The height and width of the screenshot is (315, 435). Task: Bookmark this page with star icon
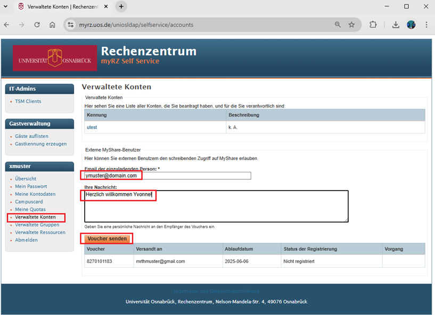(x=351, y=24)
